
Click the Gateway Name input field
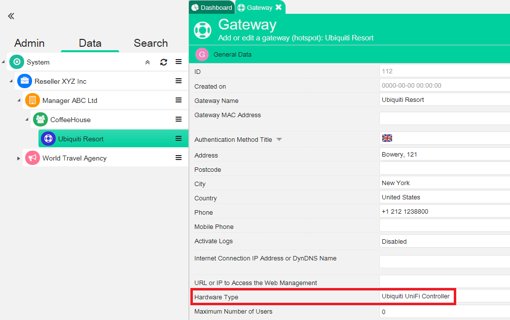(x=444, y=100)
